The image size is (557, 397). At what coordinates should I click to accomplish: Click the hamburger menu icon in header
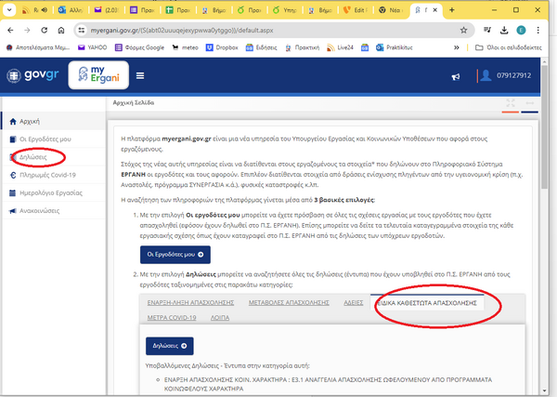point(140,75)
